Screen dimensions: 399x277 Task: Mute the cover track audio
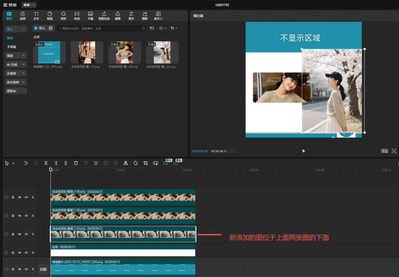[26, 269]
